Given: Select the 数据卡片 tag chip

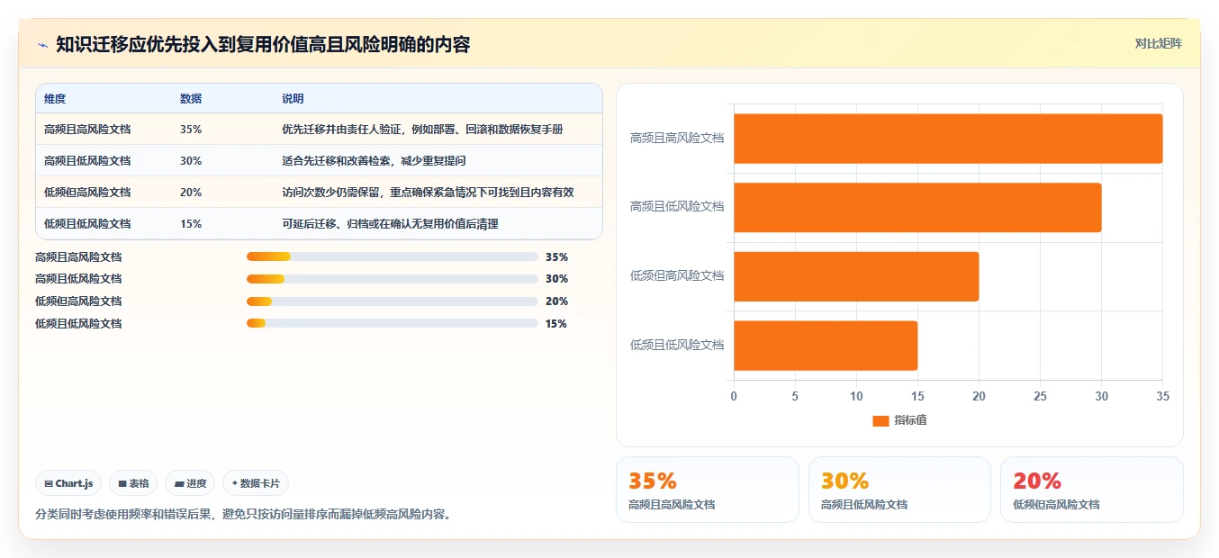Looking at the screenshot, I should click(256, 483).
